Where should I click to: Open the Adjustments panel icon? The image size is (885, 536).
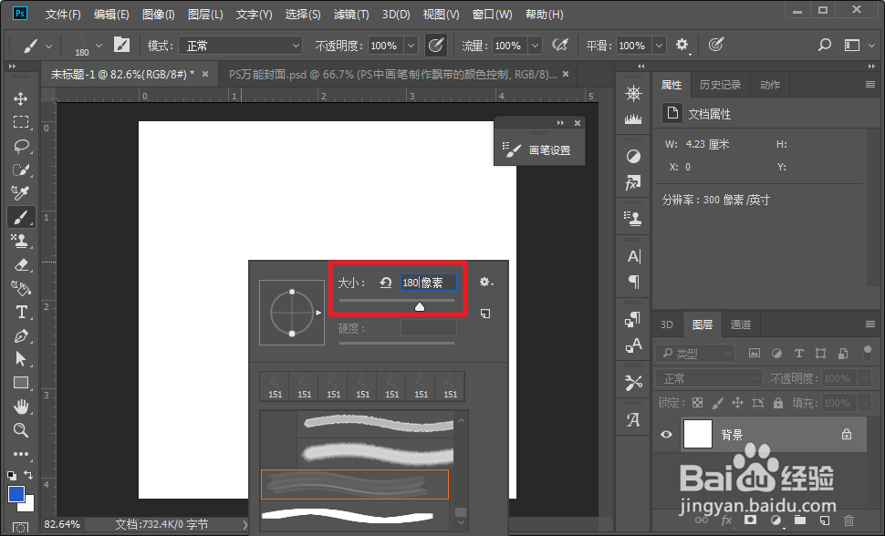click(633, 156)
